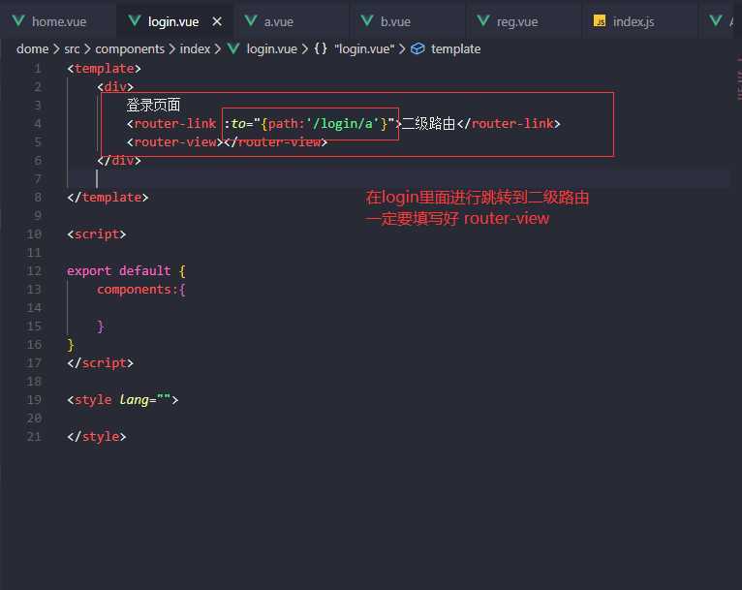Click the 'src' breadcrumb segment
The width and height of the screenshot is (742, 590).
tap(72, 48)
